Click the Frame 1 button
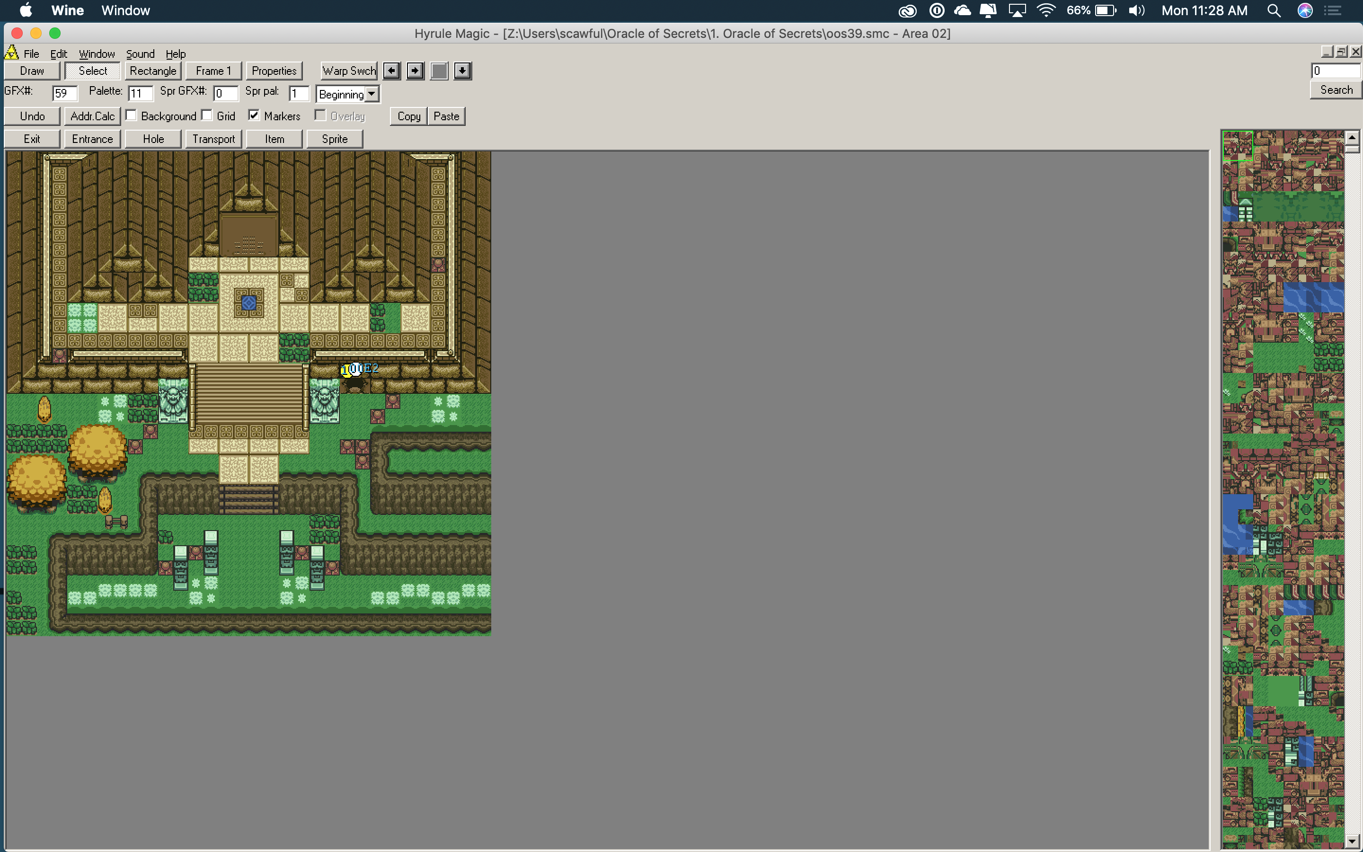The height and width of the screenshot is (852, 1363). pos(213,71)
